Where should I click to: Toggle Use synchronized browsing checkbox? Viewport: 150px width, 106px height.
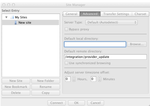(x=66, y=63)
